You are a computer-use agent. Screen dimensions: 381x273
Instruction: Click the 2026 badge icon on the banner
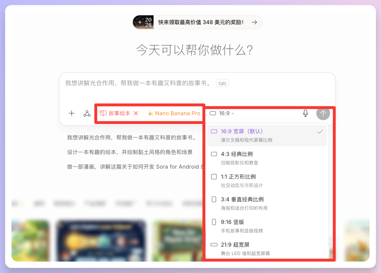point(143,22)
